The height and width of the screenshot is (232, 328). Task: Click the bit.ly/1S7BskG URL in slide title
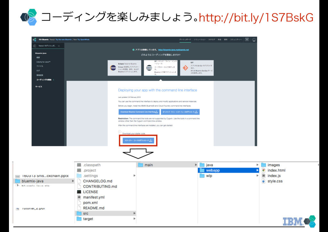coord(256,18)
